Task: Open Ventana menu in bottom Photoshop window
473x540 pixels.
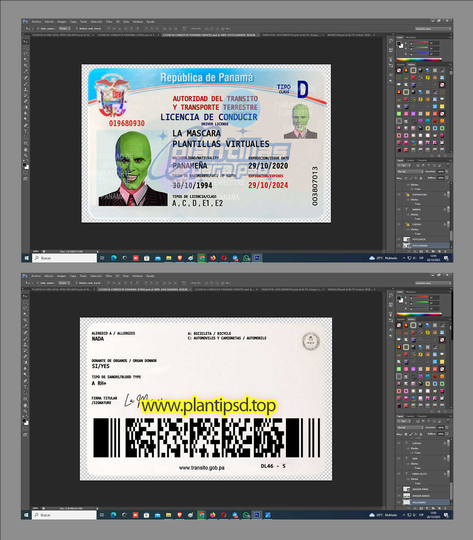Action: pyautogui.click(x=137, y=276)
